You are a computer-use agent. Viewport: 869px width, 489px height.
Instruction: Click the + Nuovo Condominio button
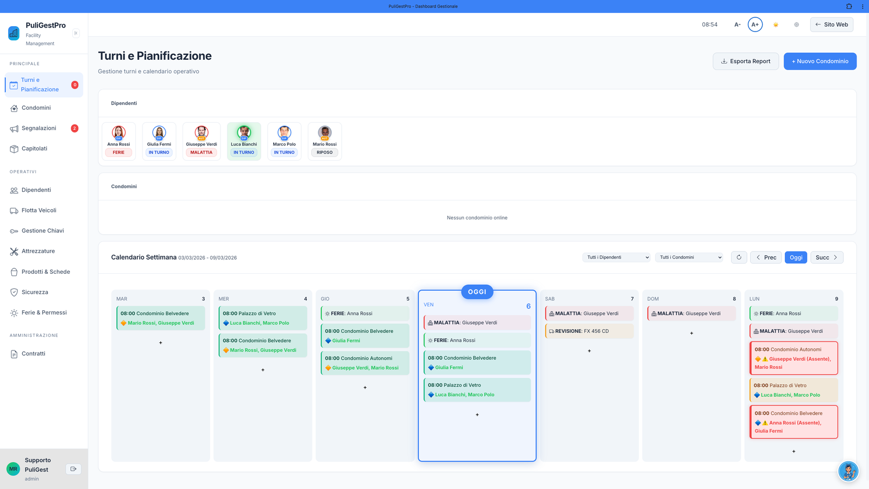point(820,61)
